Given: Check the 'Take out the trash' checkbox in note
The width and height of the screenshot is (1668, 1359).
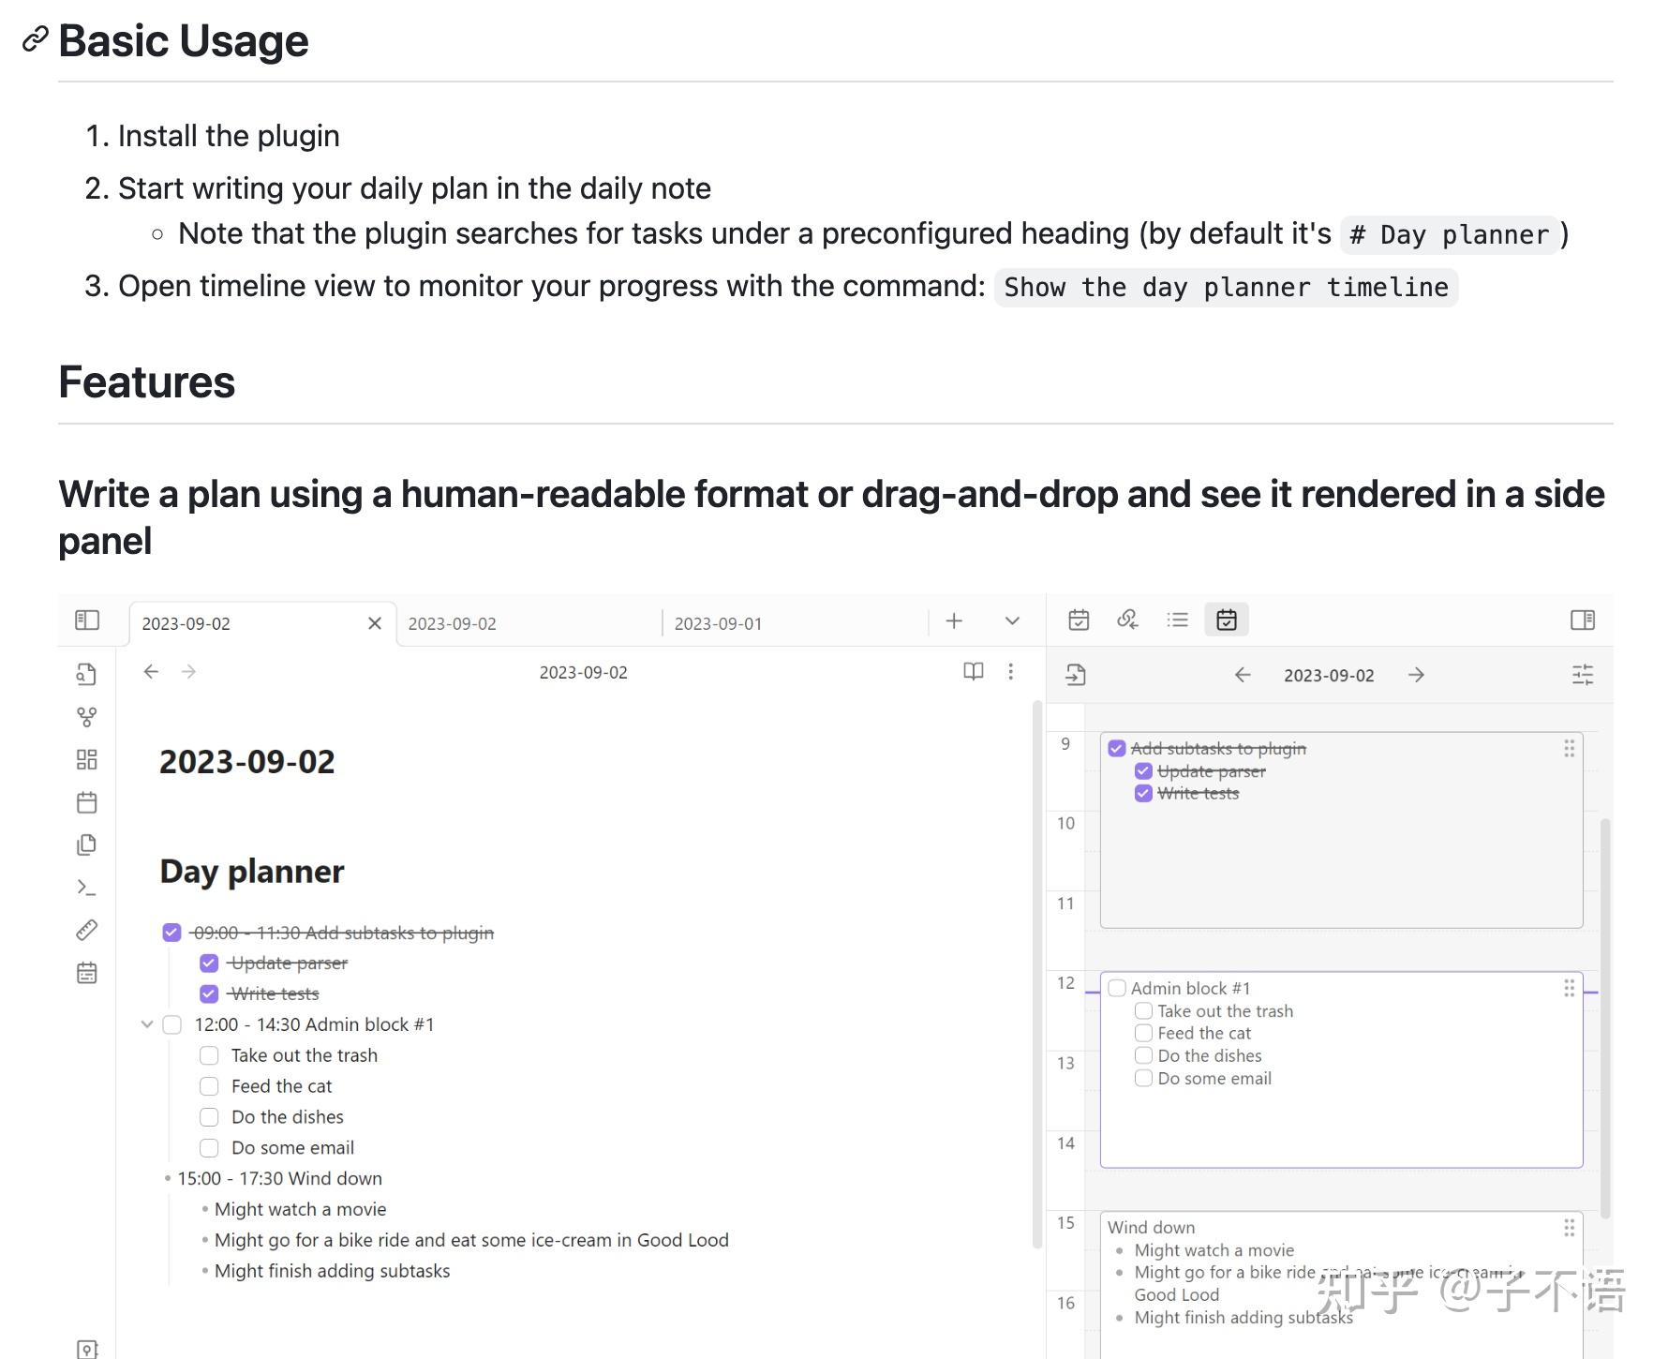Looking at the screenshot, I should (x=209, y=1055).
